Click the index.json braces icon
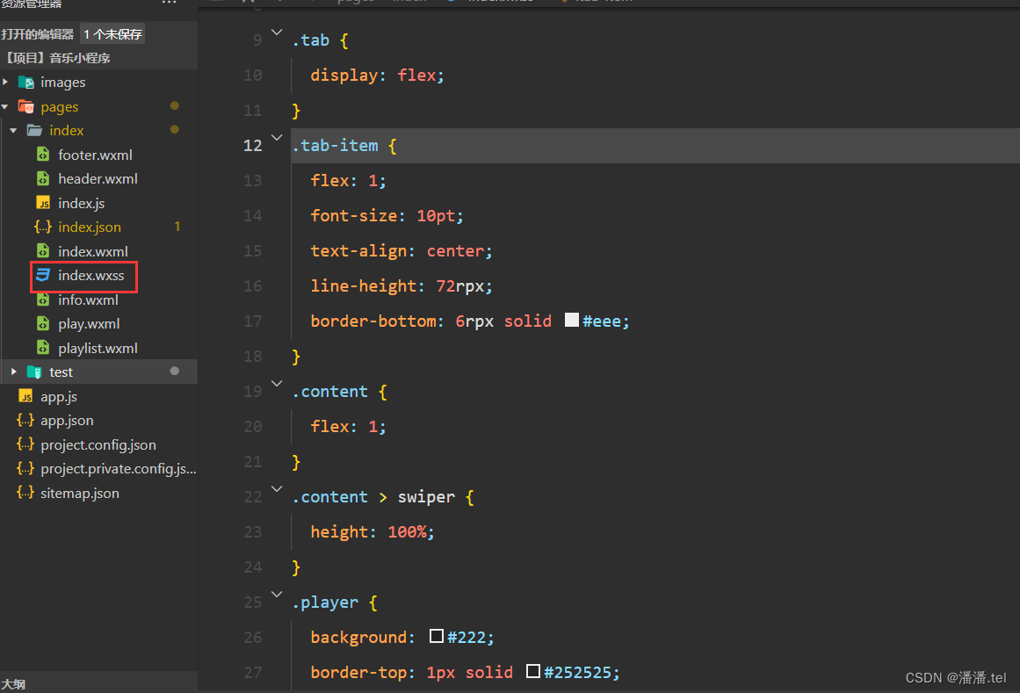Screen dimensions: 1020x693 [43, 227]
